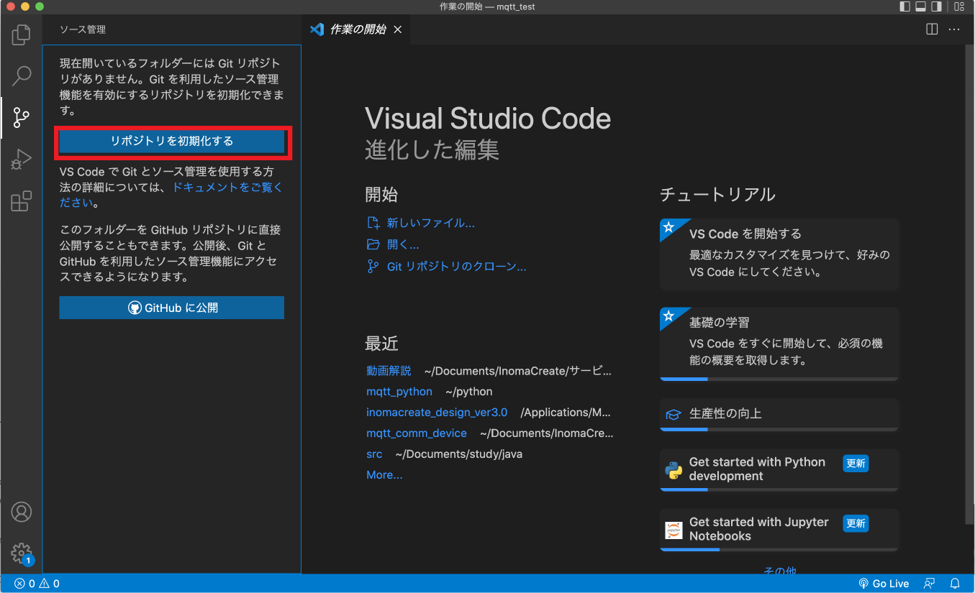The image size is (975, 593).
Task: Open the ドキュメントをご覧ください documentation link
Action: (227, 187)
